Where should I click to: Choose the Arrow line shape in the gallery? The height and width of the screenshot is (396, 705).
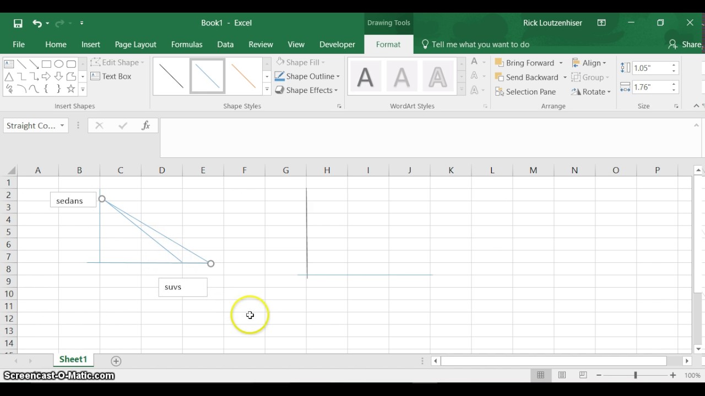coord(34,64)
